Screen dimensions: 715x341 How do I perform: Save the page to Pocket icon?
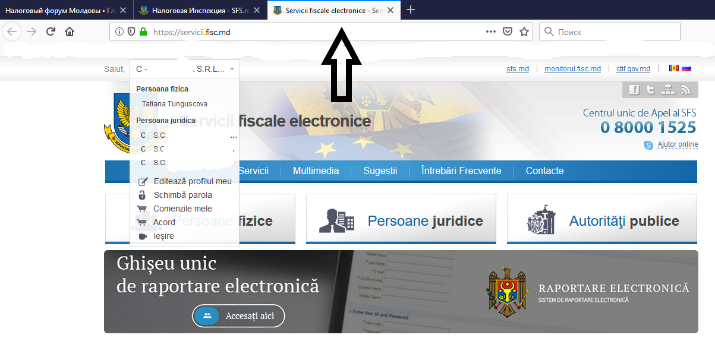coord(508,32)
